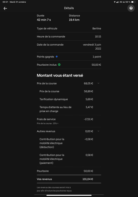Select the Type de véhicule row

pos(69,29)
